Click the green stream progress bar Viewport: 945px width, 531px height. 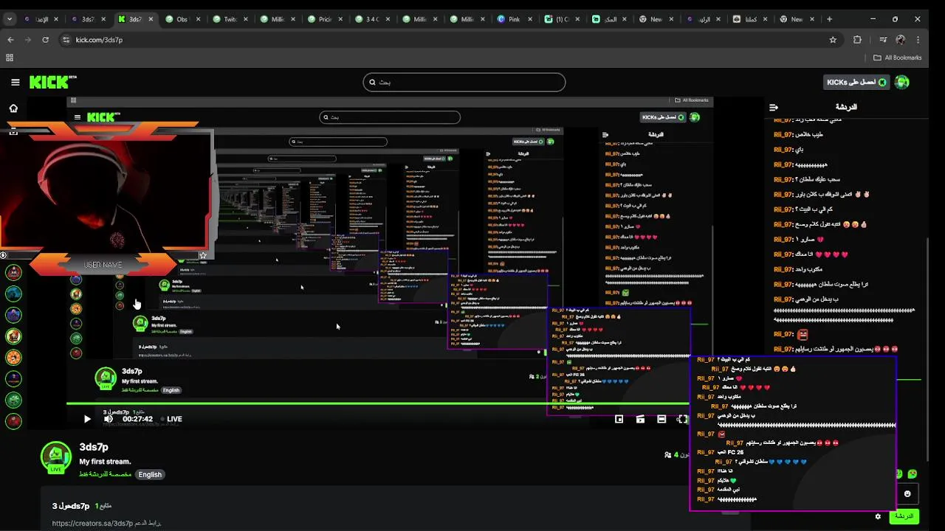pos(378,403)
